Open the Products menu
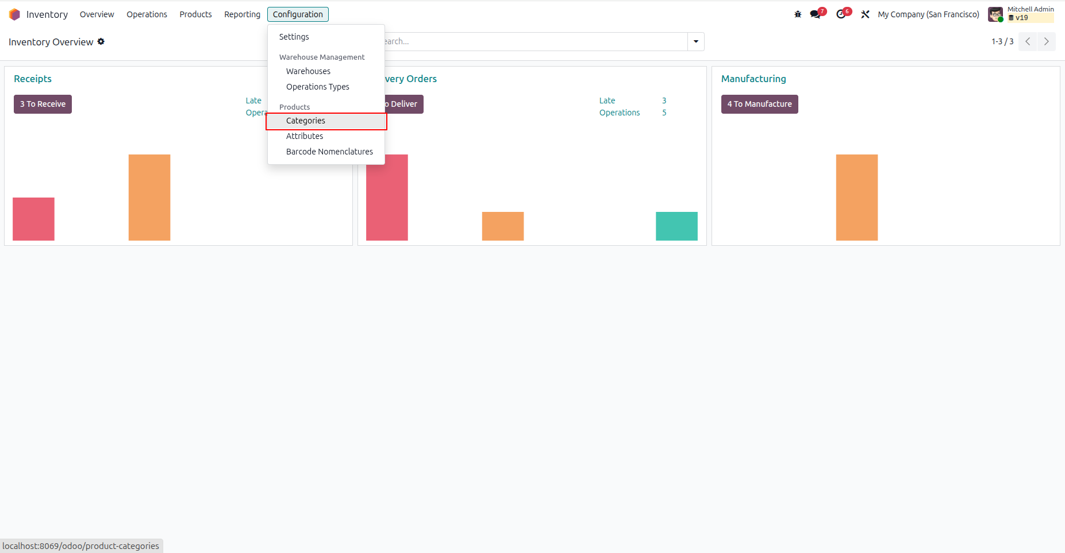This screenshot has width=1065, height=553. click(196, 14)
